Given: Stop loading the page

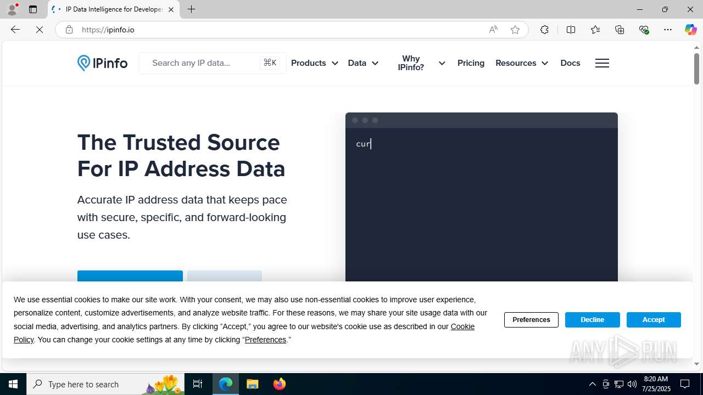Looking at the screenshot, I should click(x=40, y=30).
